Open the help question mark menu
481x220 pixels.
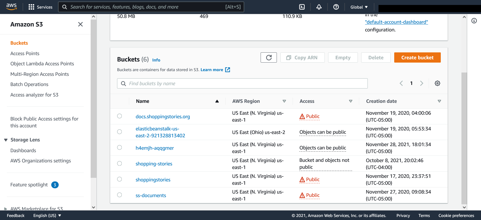336,7
